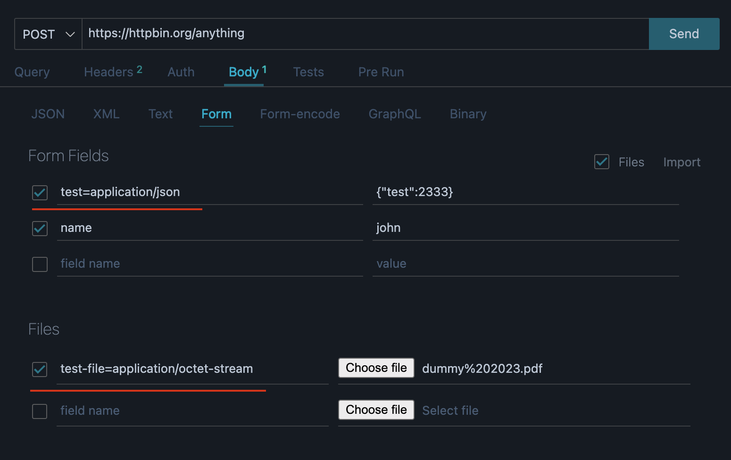This screenshot has height=460, width=731.
Task: Choose a file for the empty file row
Action: [376, 410]
